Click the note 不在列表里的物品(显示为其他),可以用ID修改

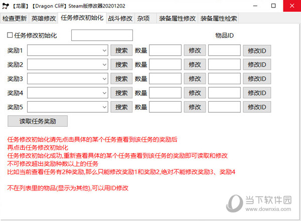[x=68, y=188]
